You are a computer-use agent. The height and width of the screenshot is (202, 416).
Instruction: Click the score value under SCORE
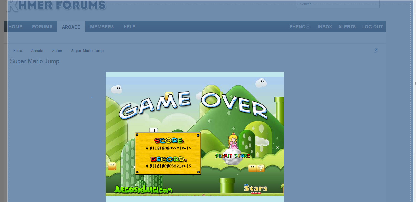[168, 148]
